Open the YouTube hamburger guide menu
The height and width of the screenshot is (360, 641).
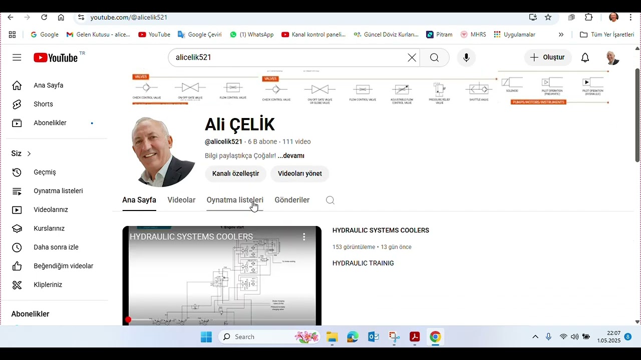(17, 57)
